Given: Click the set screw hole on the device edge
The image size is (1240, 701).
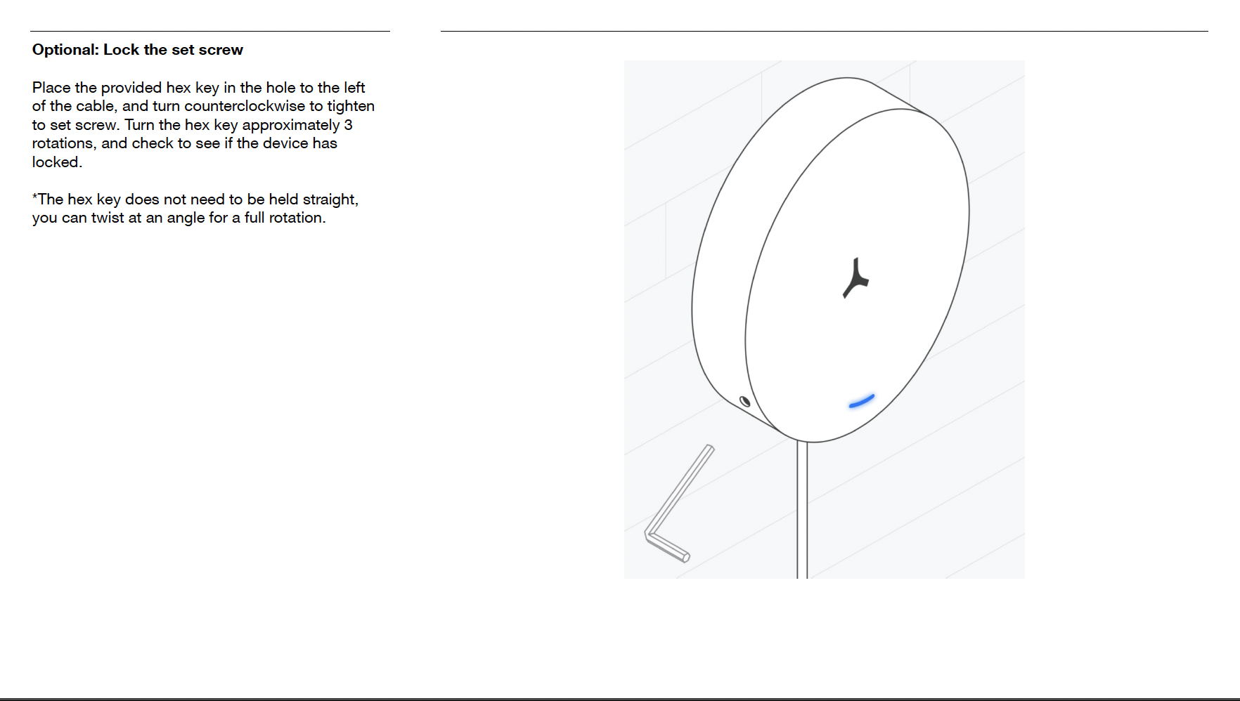Looking at the screenshot, I should (x=745, y=402).
